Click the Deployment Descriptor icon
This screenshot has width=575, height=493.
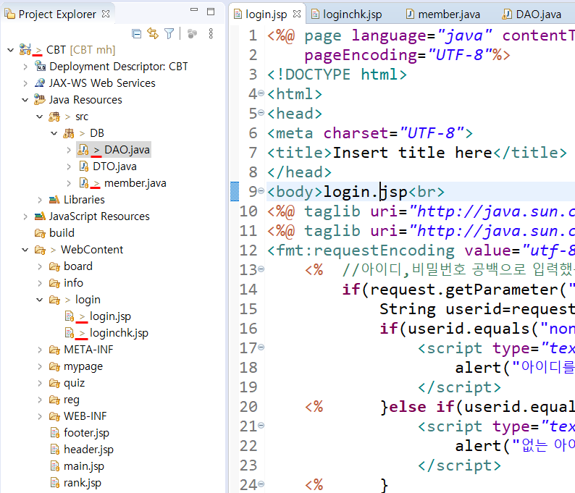point(40,66)
